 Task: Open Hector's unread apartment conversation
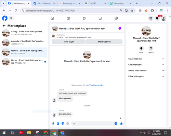(x=24, y=62)
